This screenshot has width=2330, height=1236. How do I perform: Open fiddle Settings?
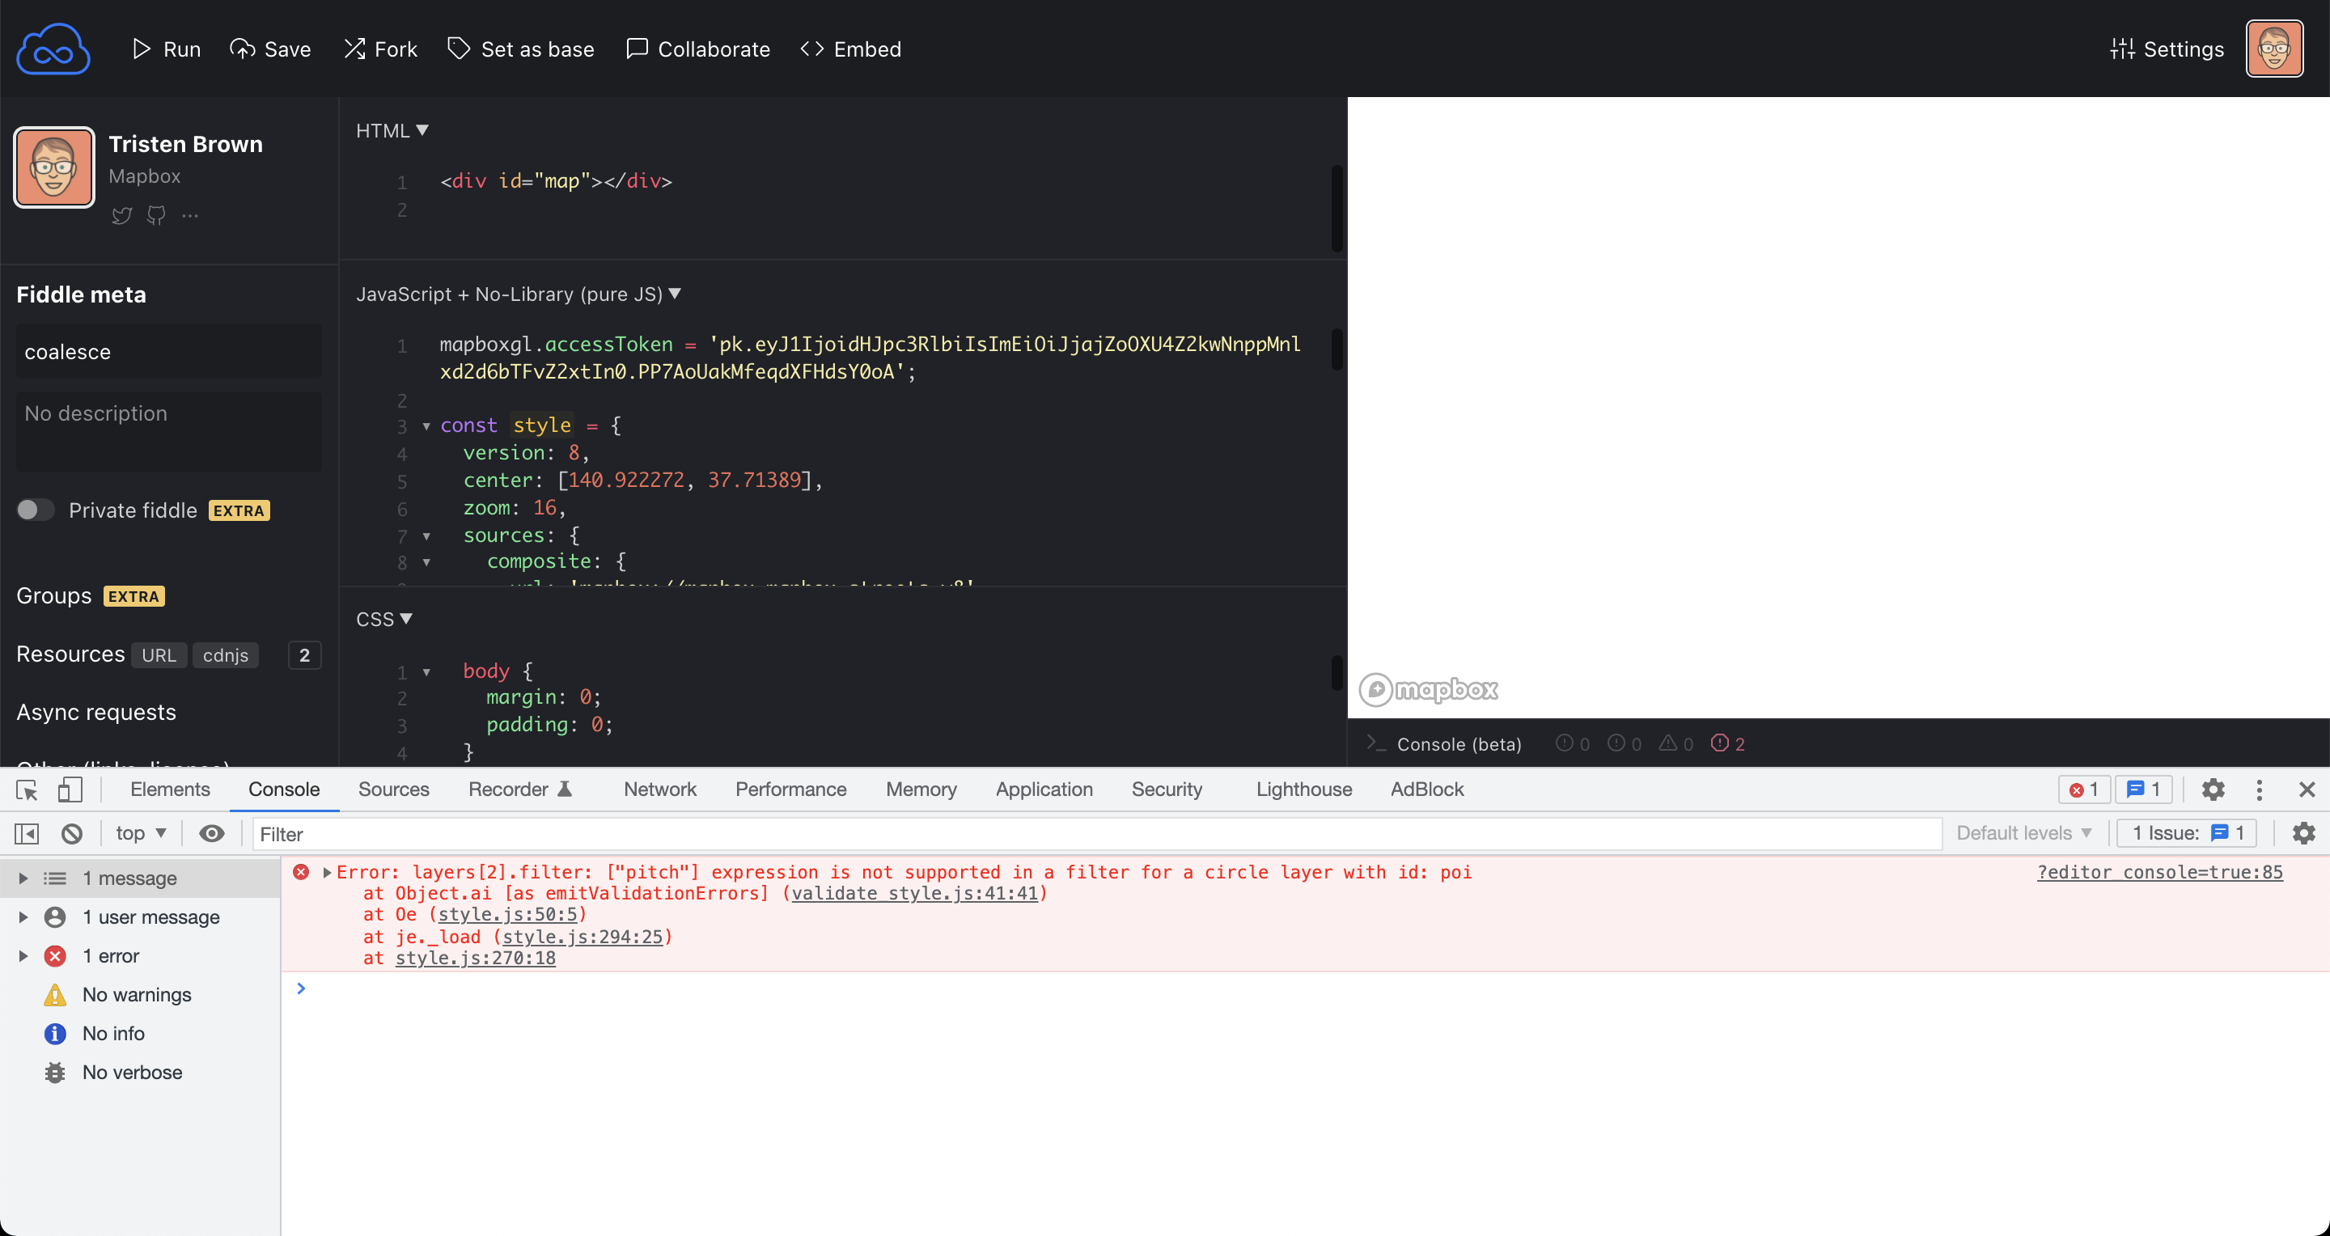2167,49
